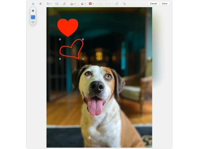Screen dimensions: 199x149
Task: Add a Text box with the Text tool
Action: pyautogui.click(x=57, y=4)
